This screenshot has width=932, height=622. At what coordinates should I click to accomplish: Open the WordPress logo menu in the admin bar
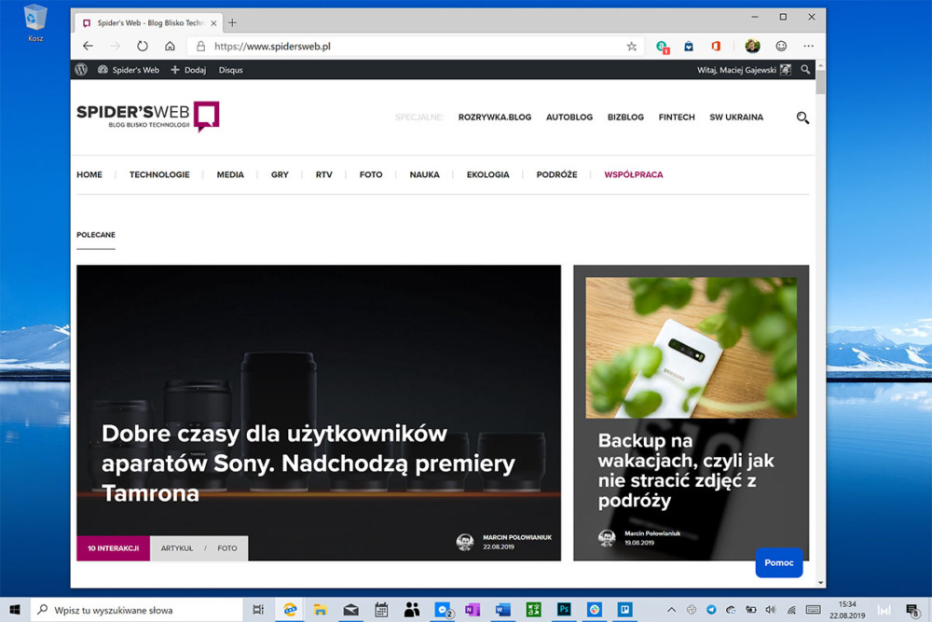point(81,70)
